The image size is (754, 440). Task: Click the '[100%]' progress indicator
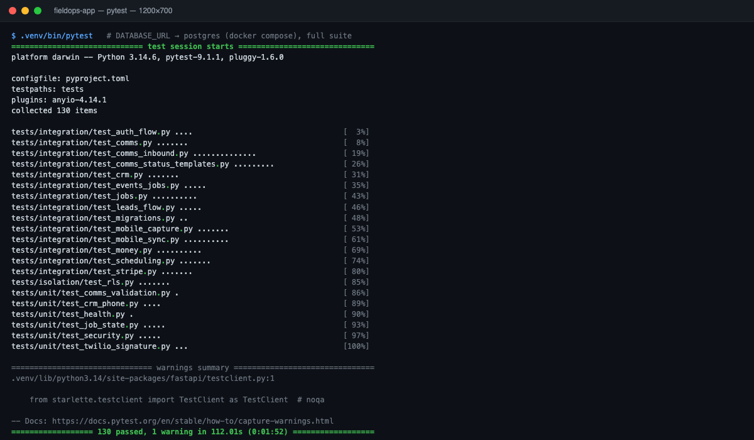[x=356, y=346]
